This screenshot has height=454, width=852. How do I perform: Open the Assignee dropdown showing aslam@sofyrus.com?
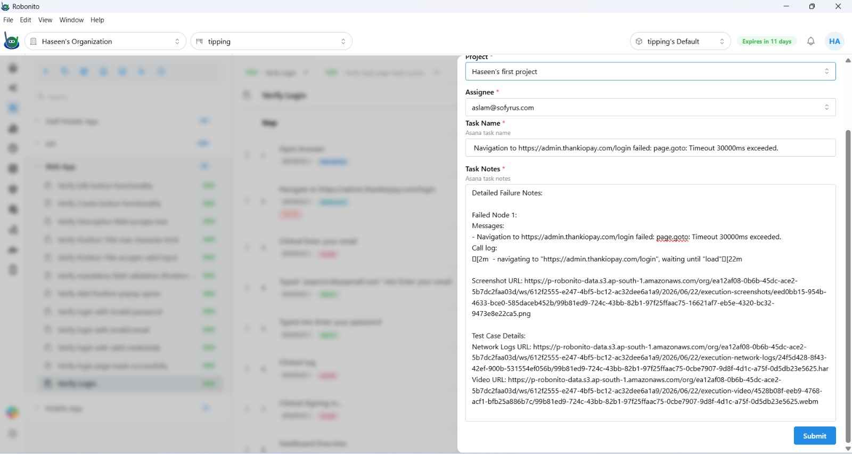(x=650, y=107)
